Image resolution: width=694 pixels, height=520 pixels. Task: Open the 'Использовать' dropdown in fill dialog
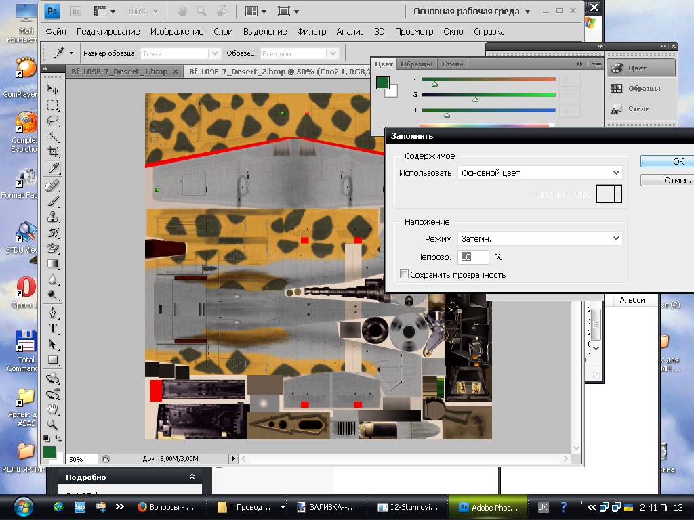(x=539, y=173)
